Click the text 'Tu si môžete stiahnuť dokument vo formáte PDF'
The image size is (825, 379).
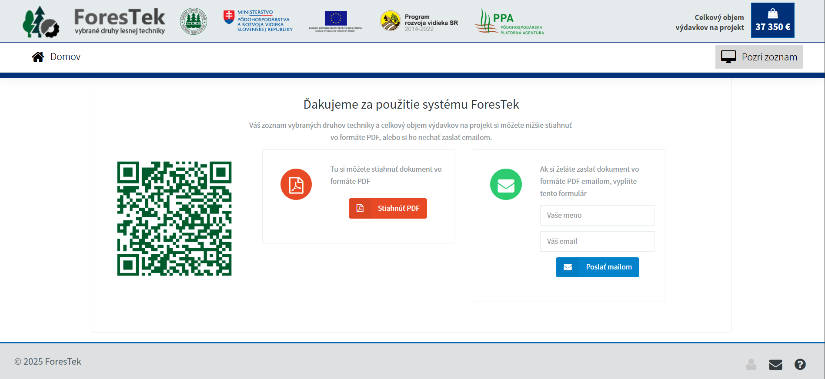386,175
